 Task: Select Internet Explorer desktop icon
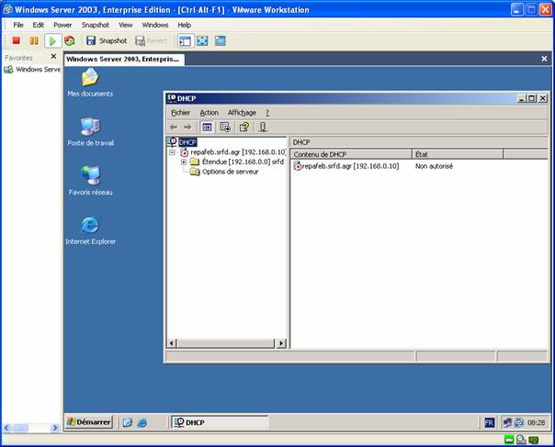pos(90,230)
